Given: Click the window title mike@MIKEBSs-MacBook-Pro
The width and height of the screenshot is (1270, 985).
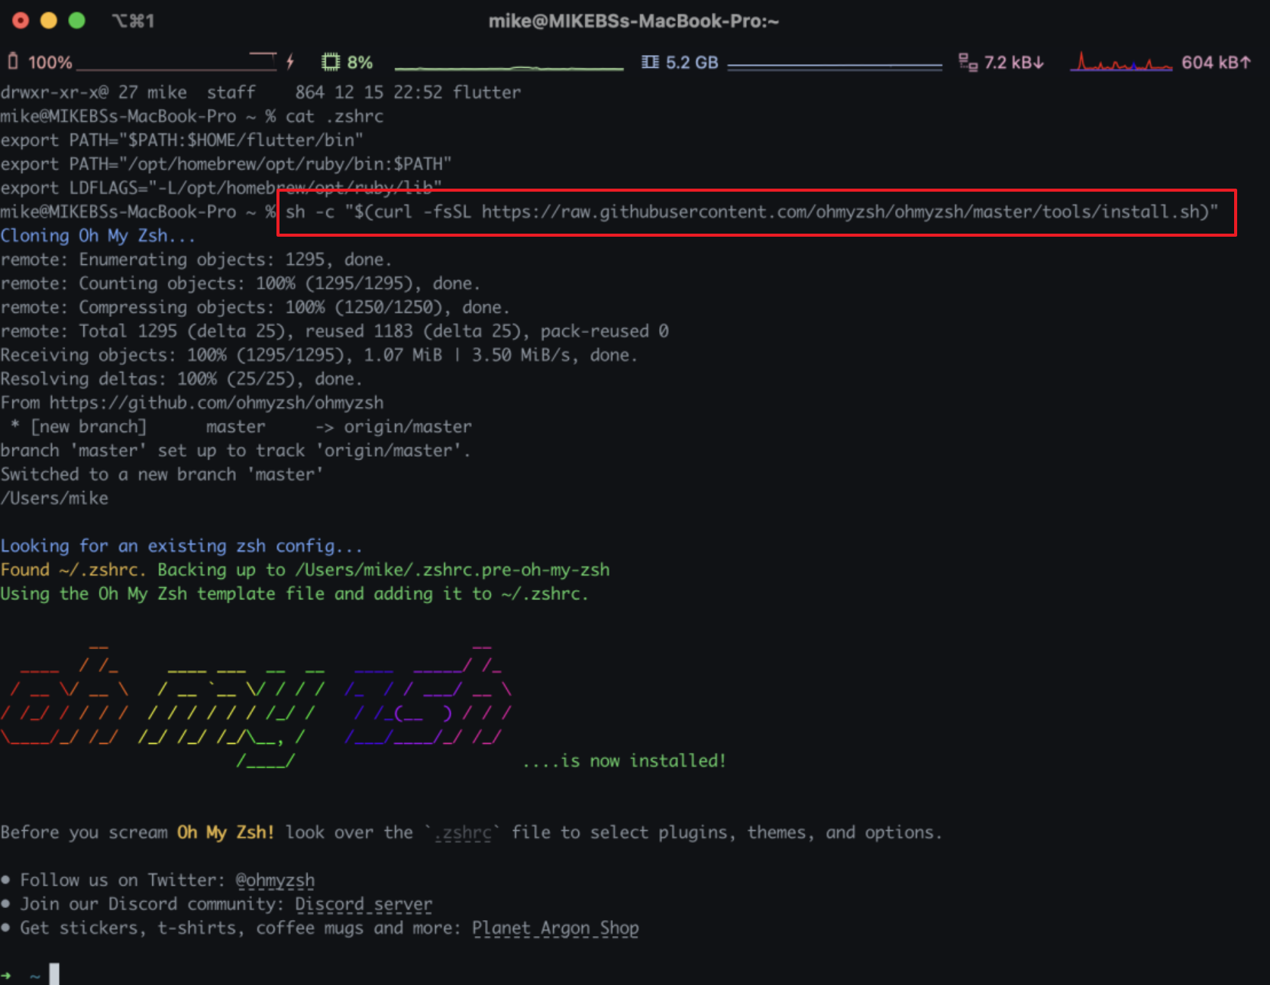Looking at the screenshot, I should pyautogui.click(x=634, y=21).
